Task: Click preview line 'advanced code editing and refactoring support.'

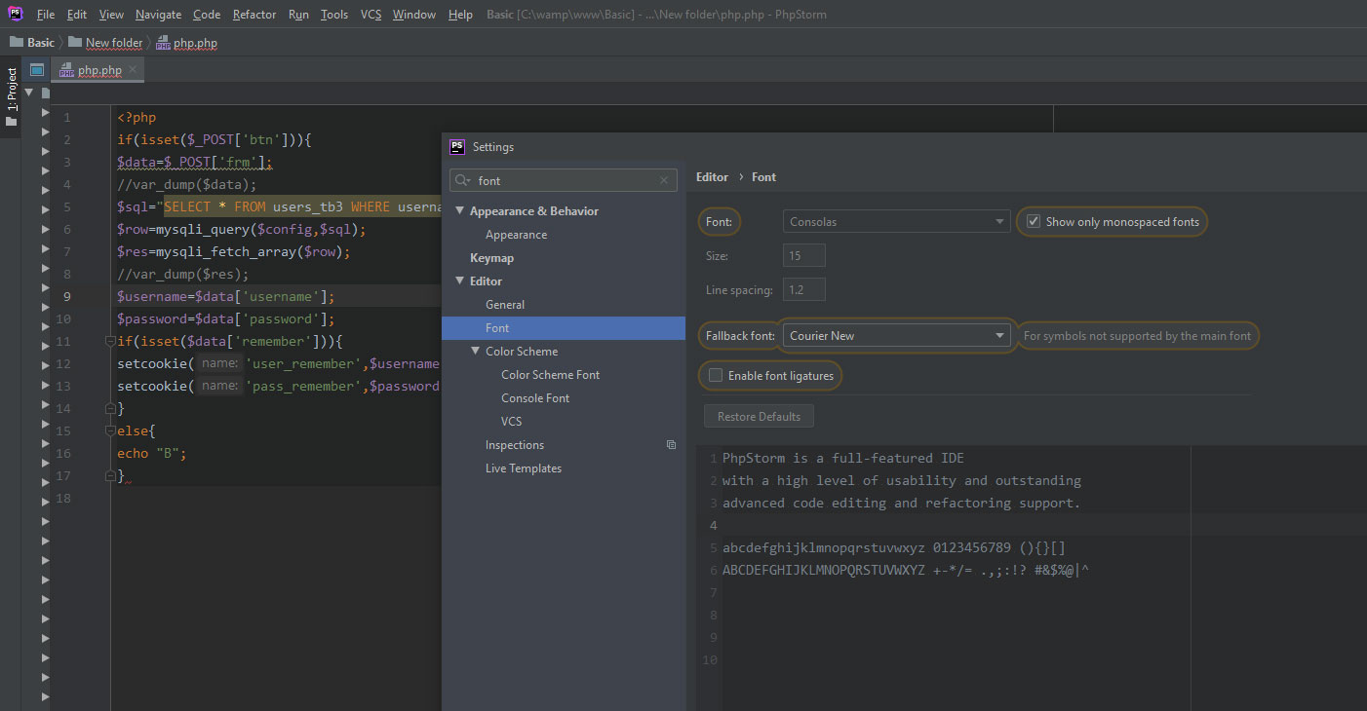Action: coord(902,504)
